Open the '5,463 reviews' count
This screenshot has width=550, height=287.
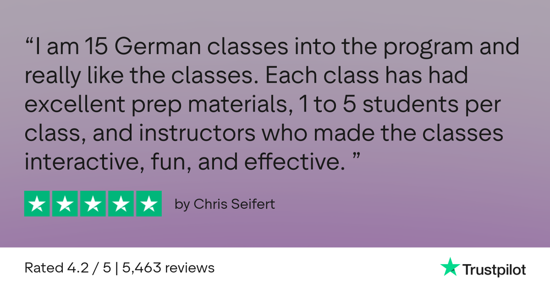tap(167, 268)
